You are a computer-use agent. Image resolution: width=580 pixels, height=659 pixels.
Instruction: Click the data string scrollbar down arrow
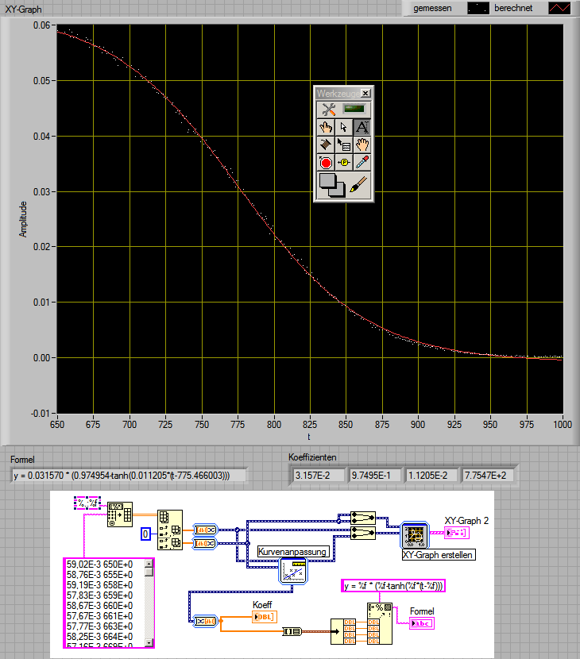tap(149, 642)
